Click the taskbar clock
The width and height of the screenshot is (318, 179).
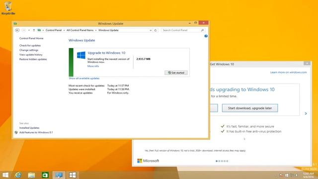308,175
